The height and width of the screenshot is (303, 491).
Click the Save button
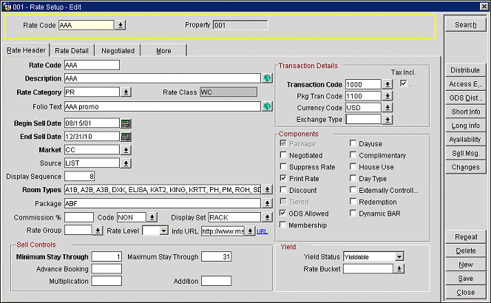[x=466, y=278]
